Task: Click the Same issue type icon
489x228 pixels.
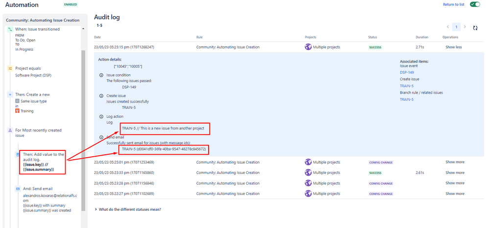Action: (18, 101)
